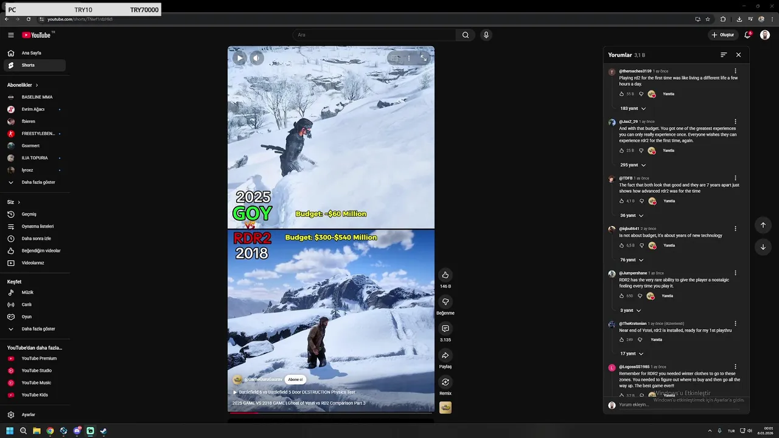Dislike the Short (Beğenme)
The image size is (779, 438).
click(445, 302)
